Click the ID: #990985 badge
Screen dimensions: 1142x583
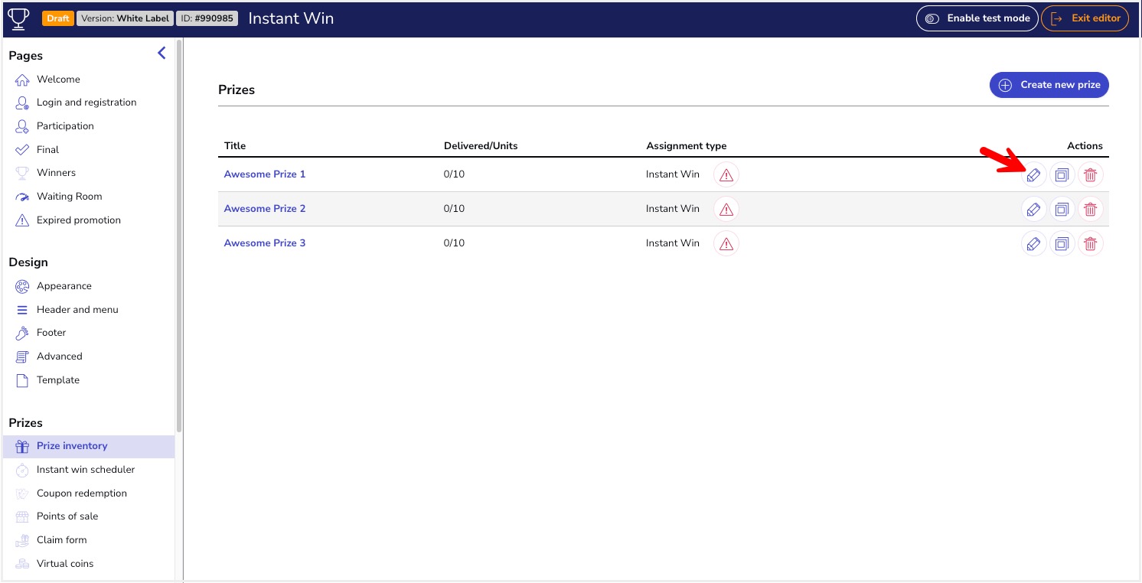(x=207, y=18)
